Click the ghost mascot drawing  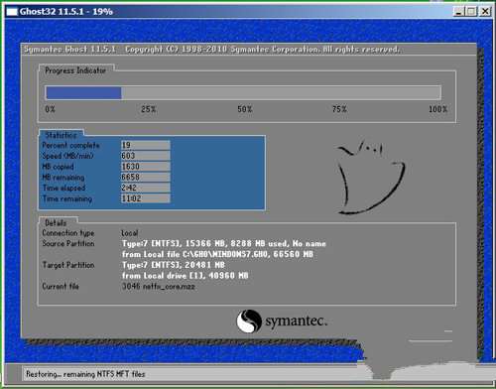tap(371, 177)
